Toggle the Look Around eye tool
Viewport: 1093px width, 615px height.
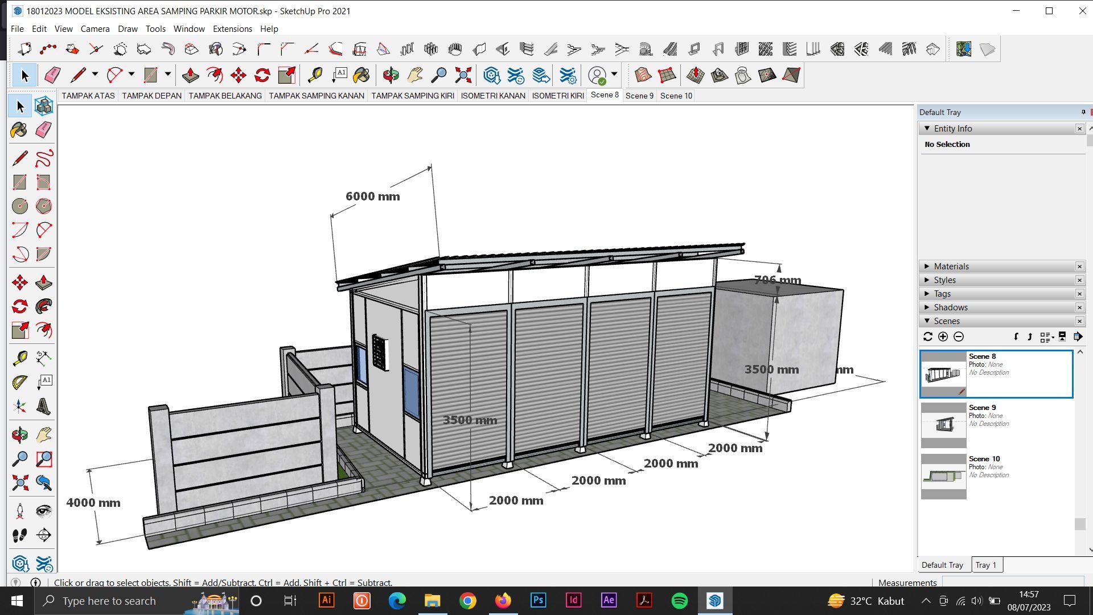tap(43, 511)
